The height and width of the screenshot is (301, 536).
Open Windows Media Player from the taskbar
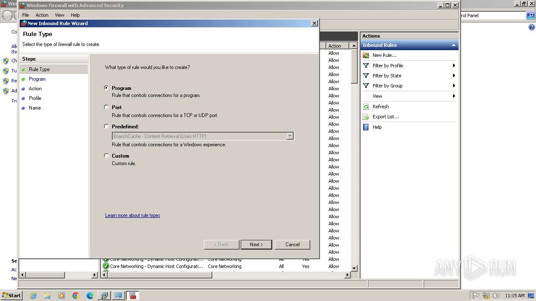62,296
